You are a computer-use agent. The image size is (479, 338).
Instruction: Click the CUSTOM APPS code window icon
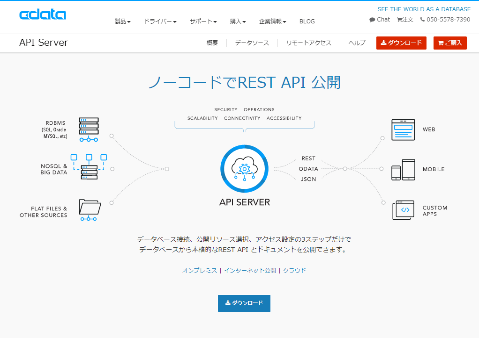point(403,210)
